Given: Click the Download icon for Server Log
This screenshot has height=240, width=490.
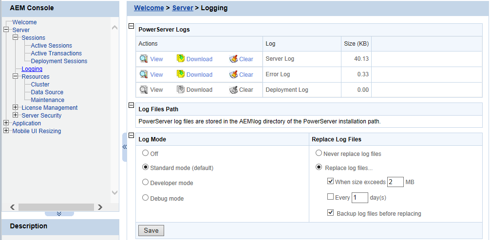Looking at the screenshot, I should [x=180, y=59].
